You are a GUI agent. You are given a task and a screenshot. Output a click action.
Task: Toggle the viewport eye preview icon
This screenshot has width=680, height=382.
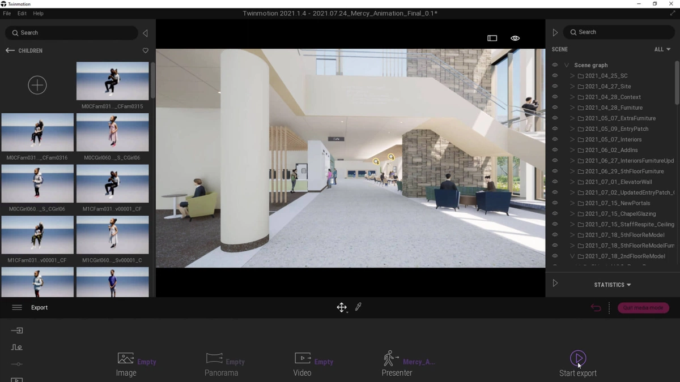(x=515, y=38)
